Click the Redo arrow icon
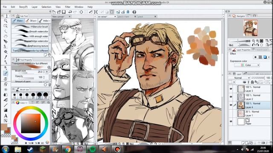 pyautogui.click(x=75, y=12)
